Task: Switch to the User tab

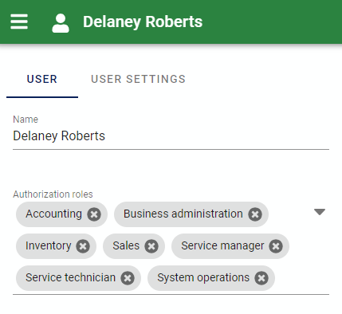Action: point(42,79)
